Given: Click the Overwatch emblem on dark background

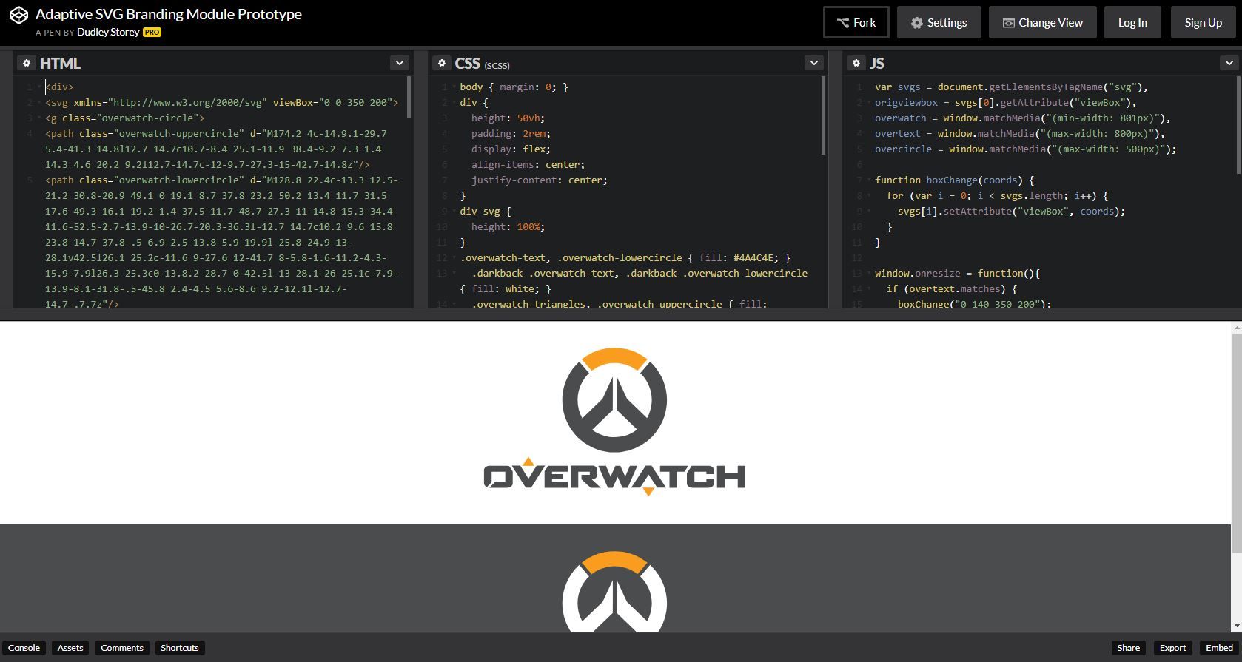Looking at the screenshot, I should point(614,592).
